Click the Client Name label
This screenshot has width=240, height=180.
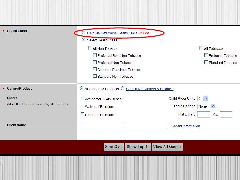click(x=16, y=125)
